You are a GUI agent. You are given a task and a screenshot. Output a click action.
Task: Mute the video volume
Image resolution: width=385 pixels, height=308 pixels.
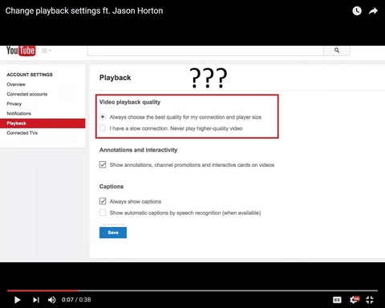pos(52,300)
